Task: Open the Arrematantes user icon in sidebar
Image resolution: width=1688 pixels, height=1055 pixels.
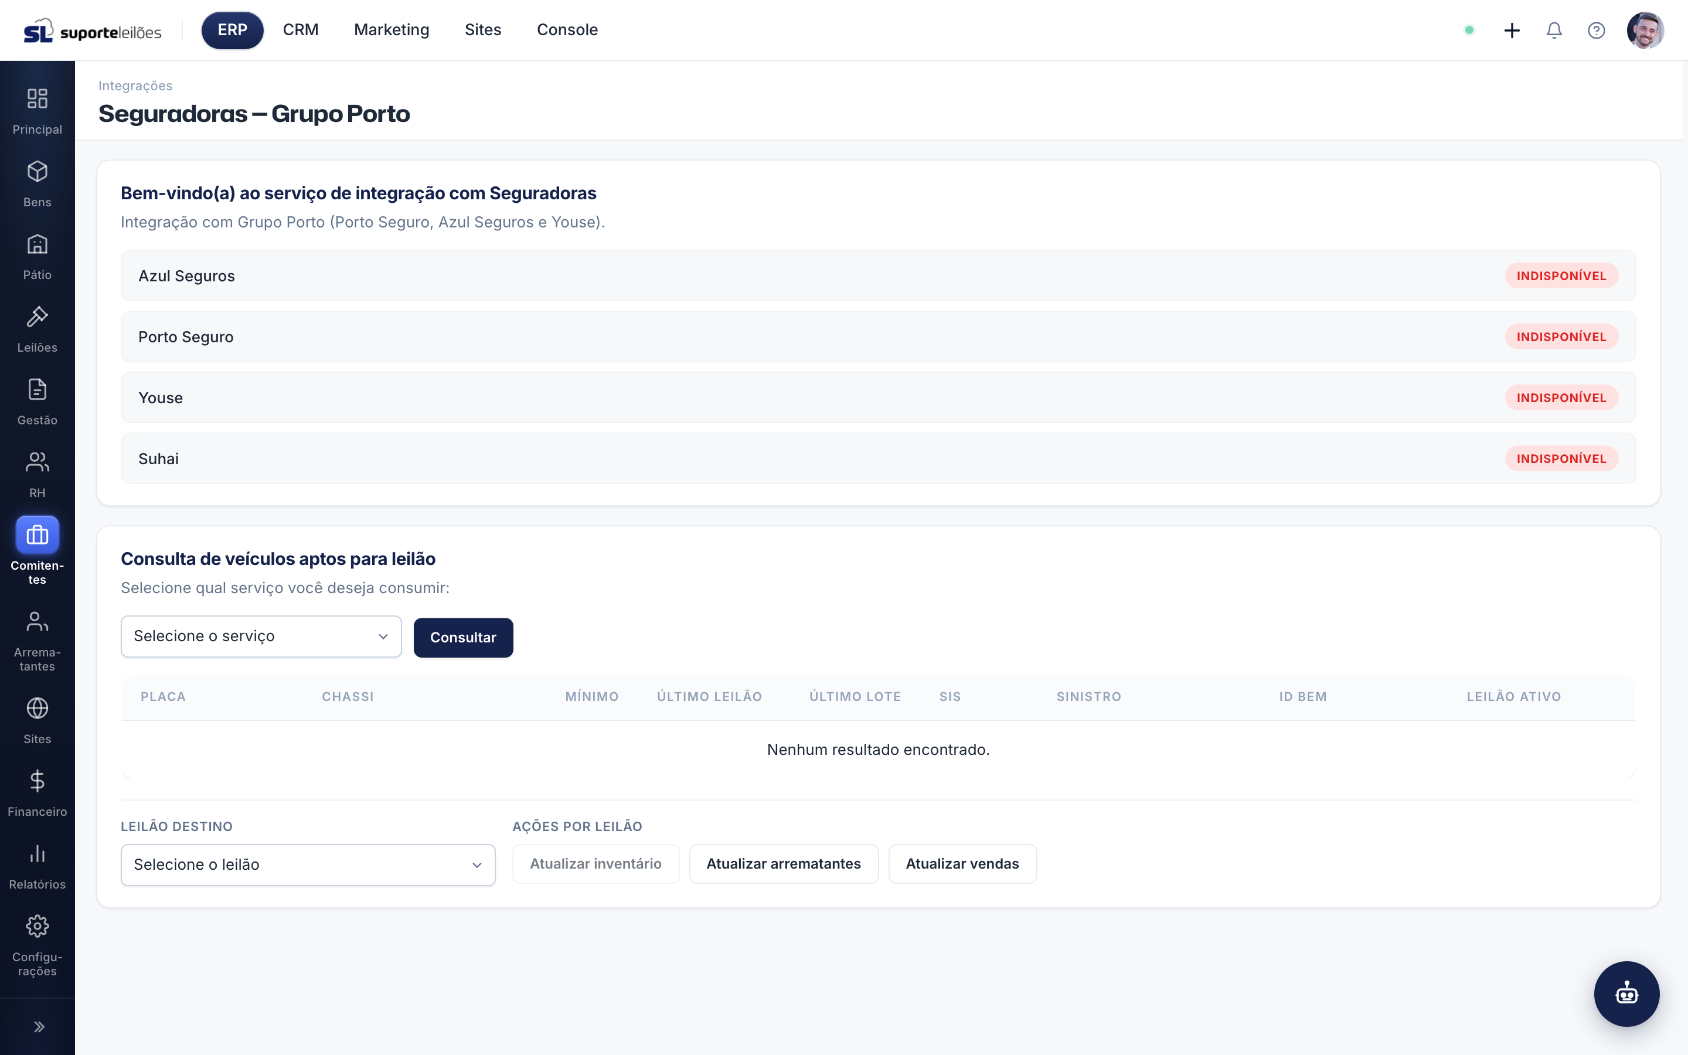Action: tap(37, 621)
